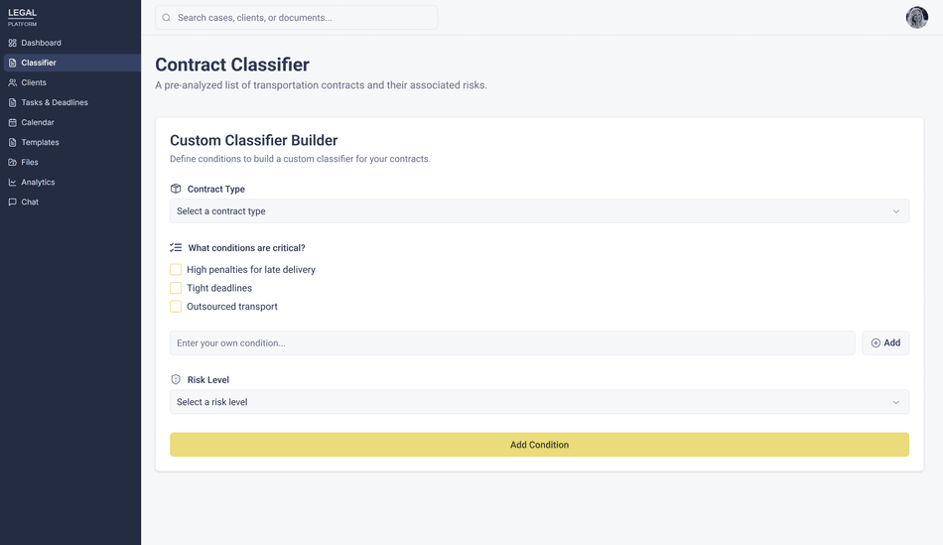943x545 pixels.
Task: Open the Contract Type dropdown
Action: (x=539, y=211)
